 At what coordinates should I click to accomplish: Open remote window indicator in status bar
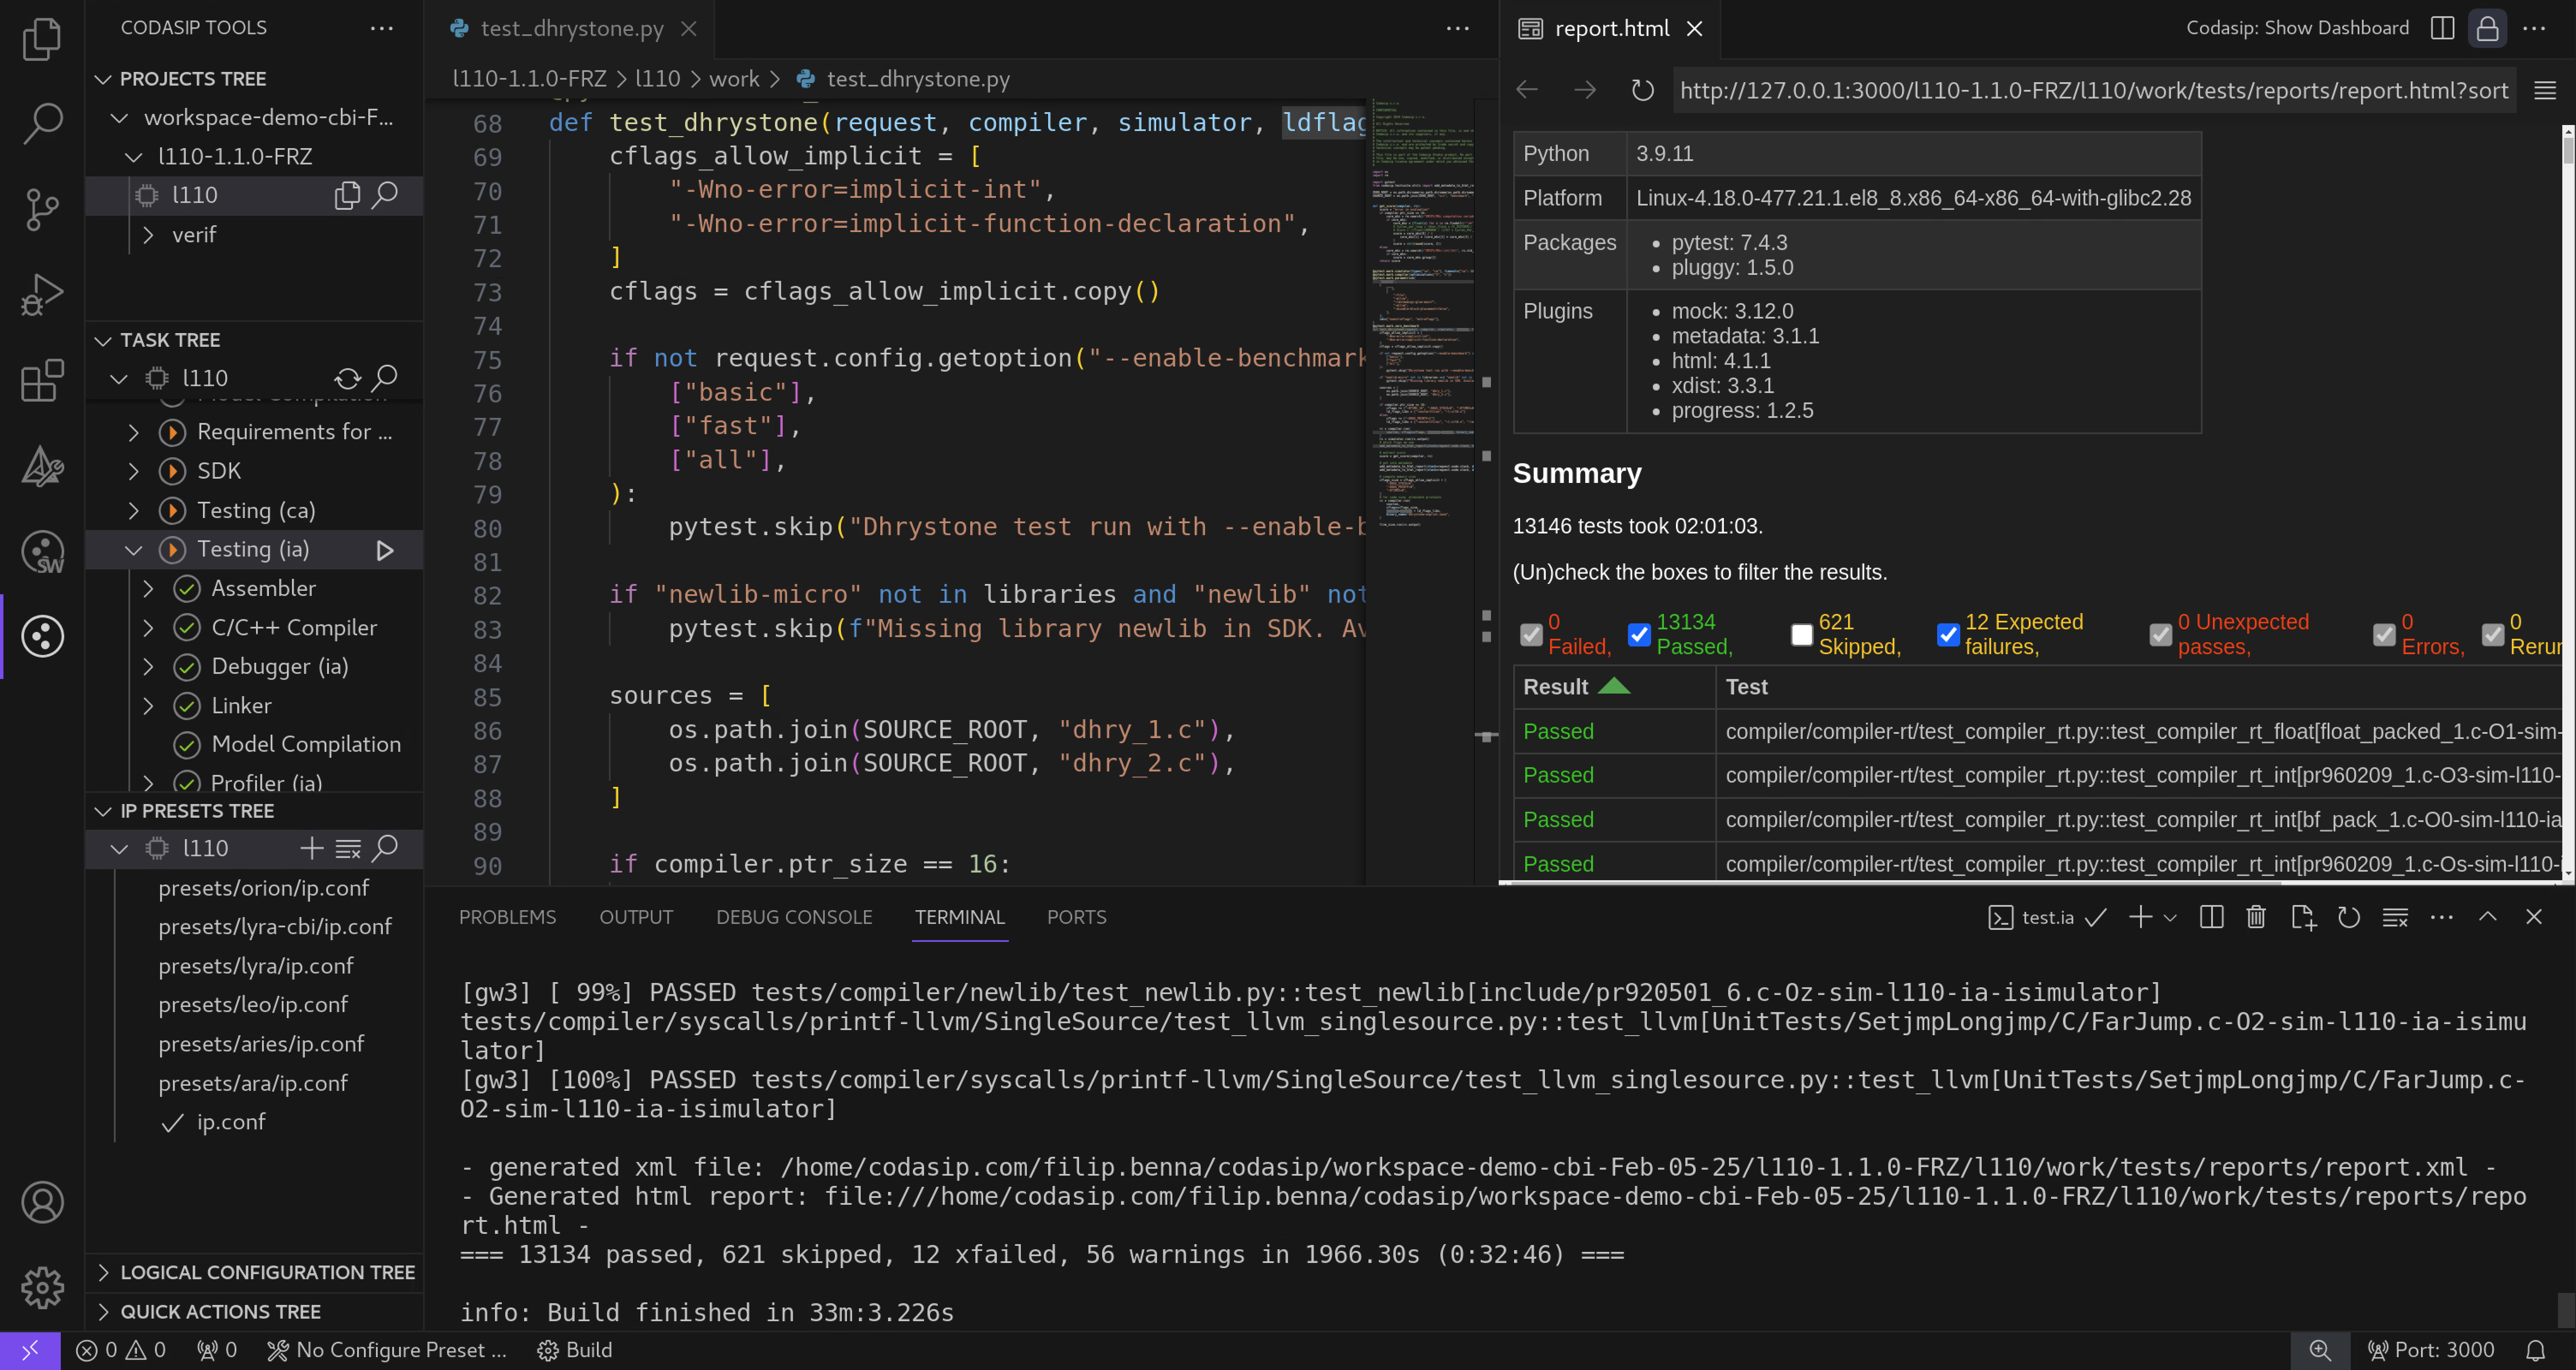[x=30, y=1351]
